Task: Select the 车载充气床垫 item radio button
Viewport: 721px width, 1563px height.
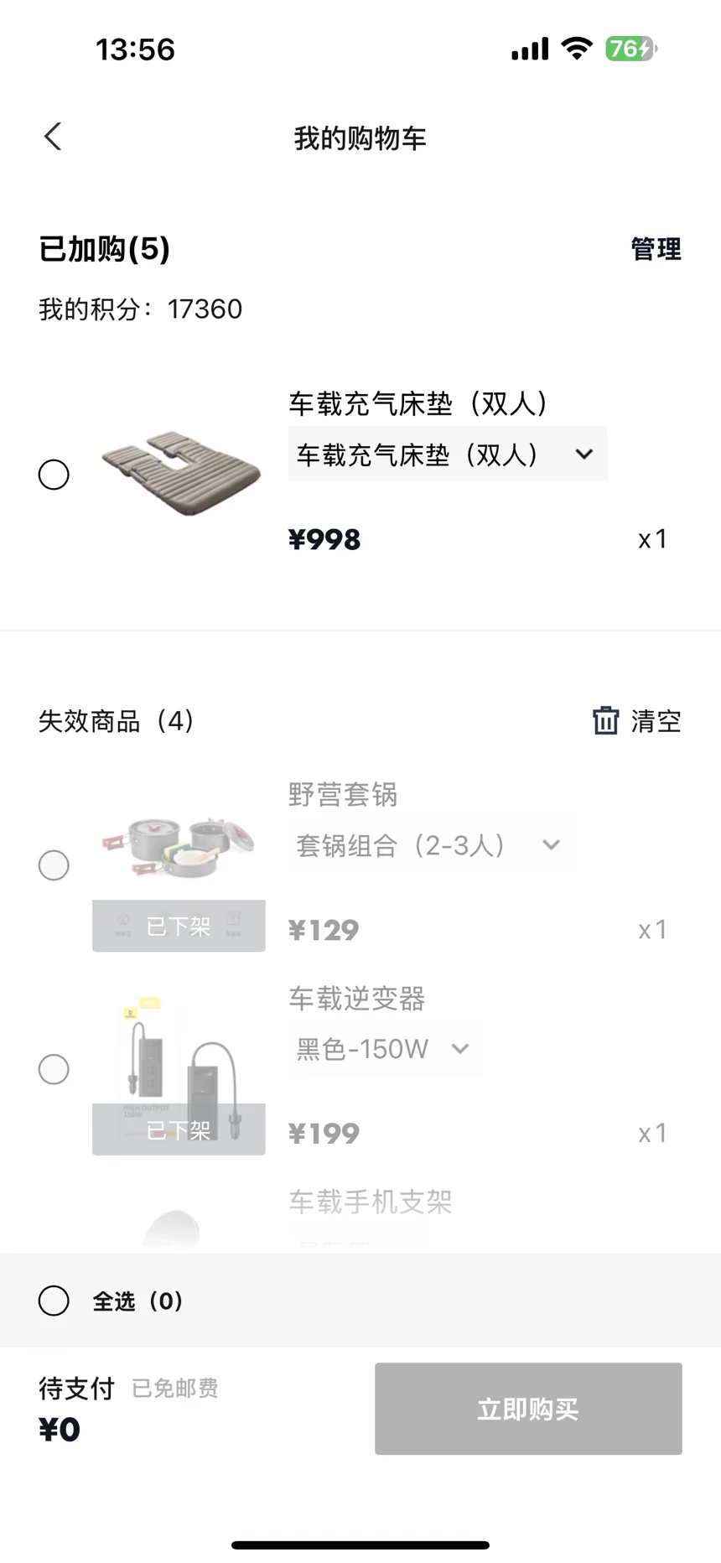Action: pyautogui.click(x=54, y=475)
